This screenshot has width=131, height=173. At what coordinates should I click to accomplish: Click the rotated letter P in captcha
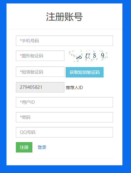(x=79, y=57)
